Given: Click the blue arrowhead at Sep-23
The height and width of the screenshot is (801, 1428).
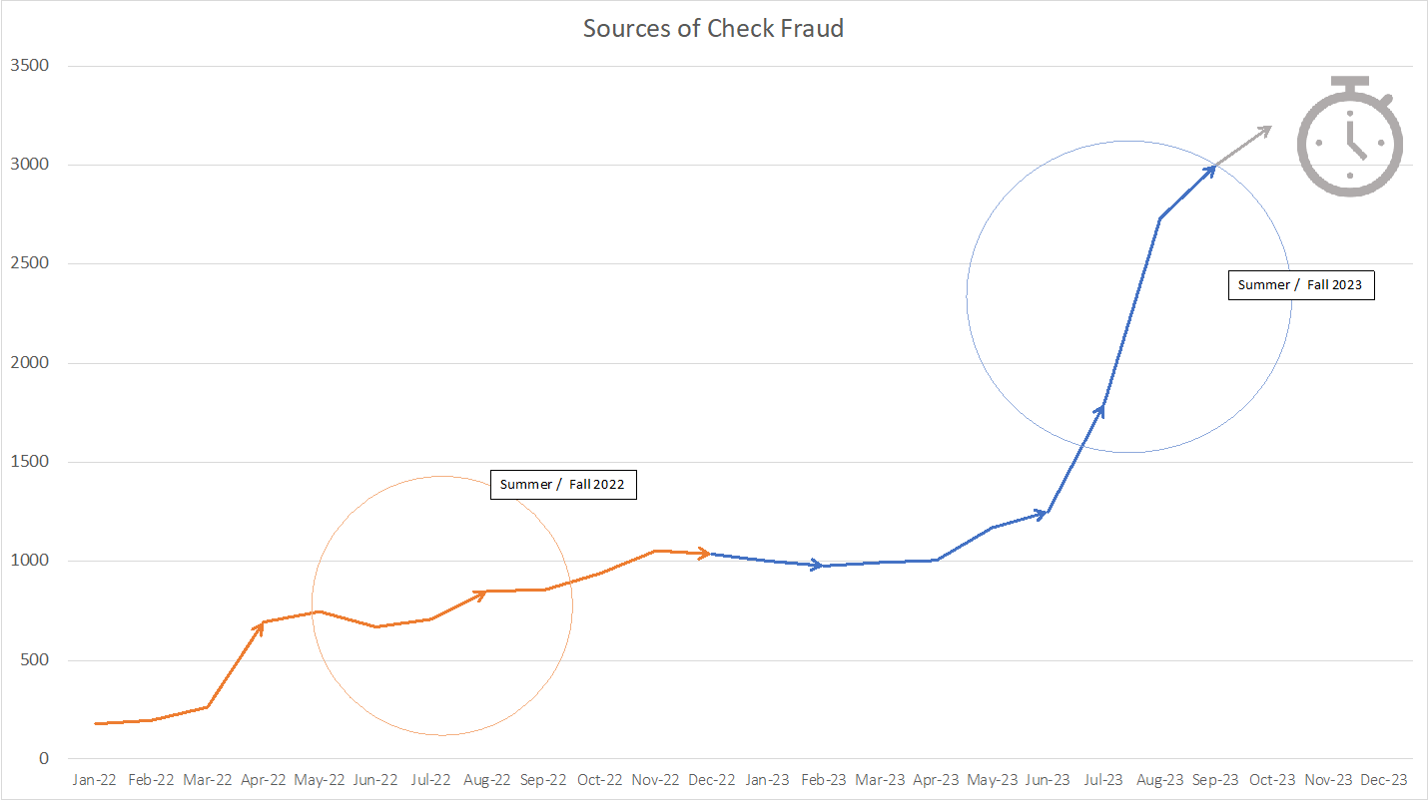Looking at the screenshot, I should [x=1210, y=169].
